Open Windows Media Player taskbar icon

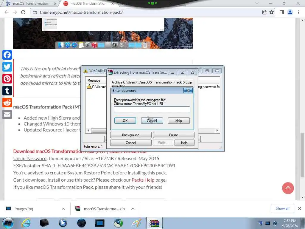63,223
